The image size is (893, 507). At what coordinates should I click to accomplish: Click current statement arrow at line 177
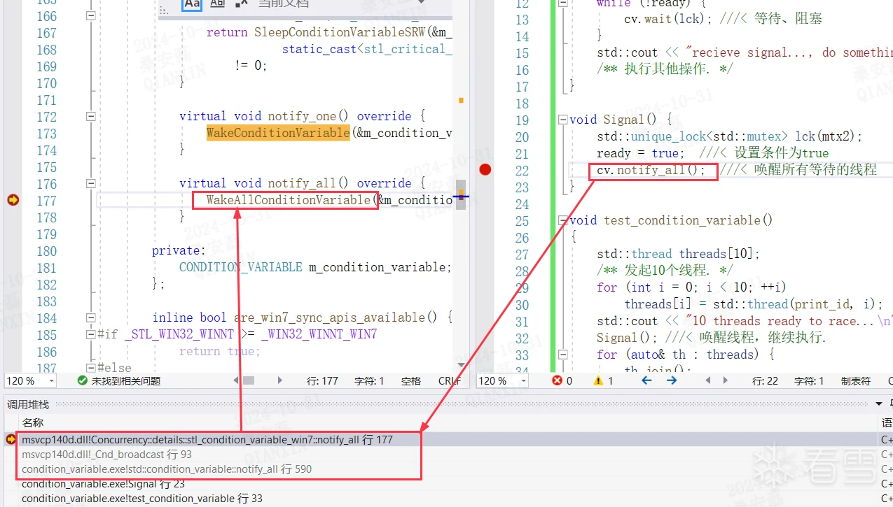13,200
